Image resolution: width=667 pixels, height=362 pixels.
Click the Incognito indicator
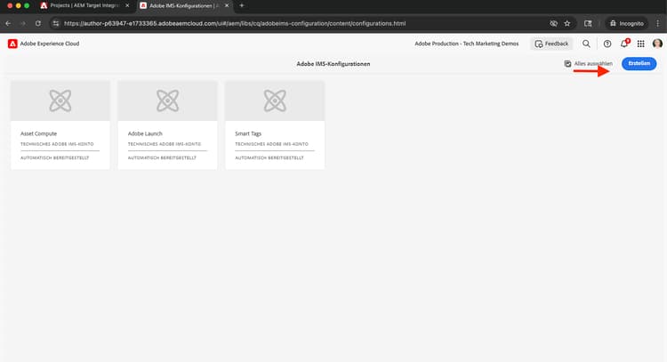(x=627, y=23)
